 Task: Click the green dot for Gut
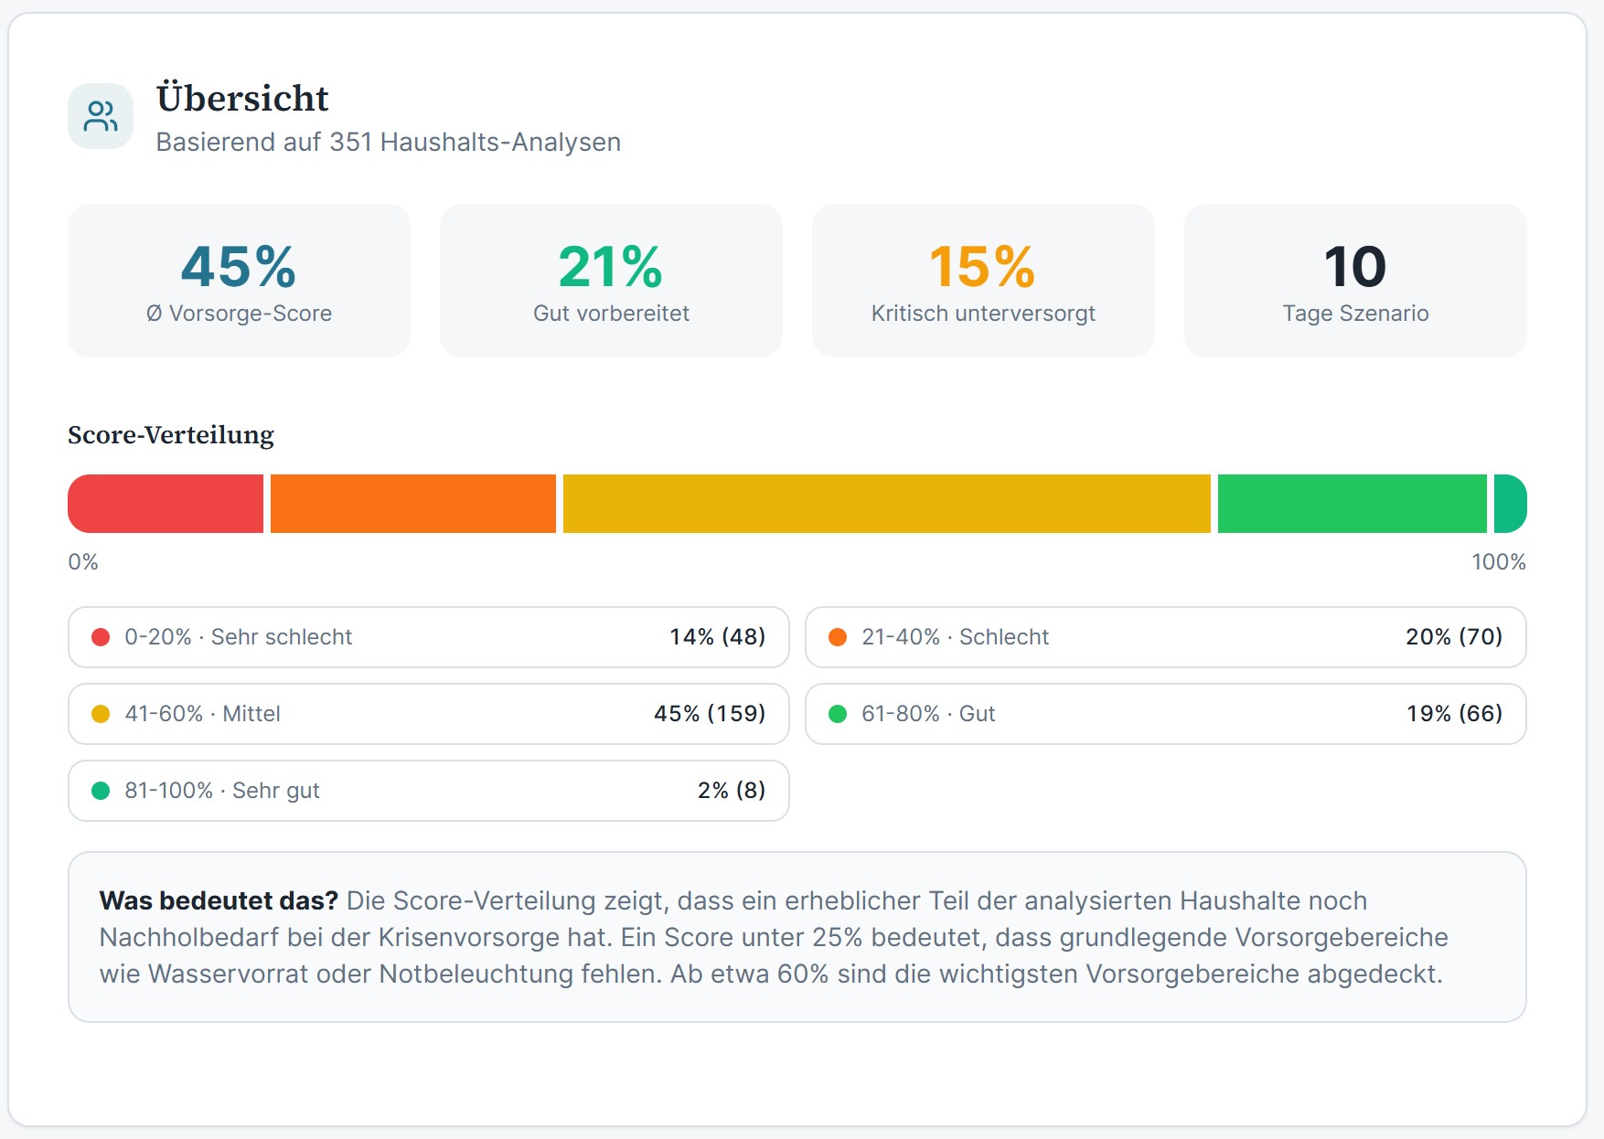[x=837, y=714]
